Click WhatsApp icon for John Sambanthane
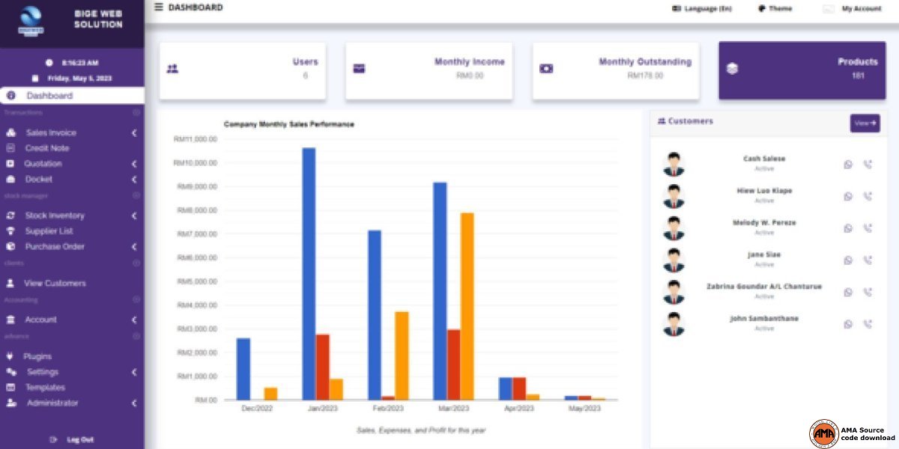This screenshot has height=449, width=899. pyautogui.click(x=848, y=325)
